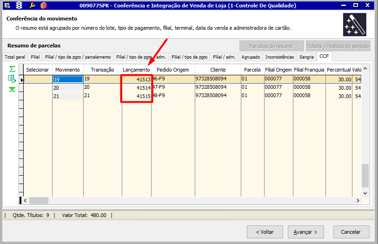Click the Movimento column header
Screen dimensions: 378x244
click(68, 70)
